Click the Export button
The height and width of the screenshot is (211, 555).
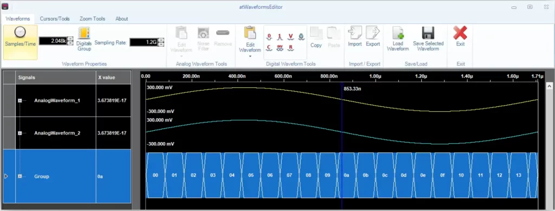pyautogui.click(x=373, y=36)
